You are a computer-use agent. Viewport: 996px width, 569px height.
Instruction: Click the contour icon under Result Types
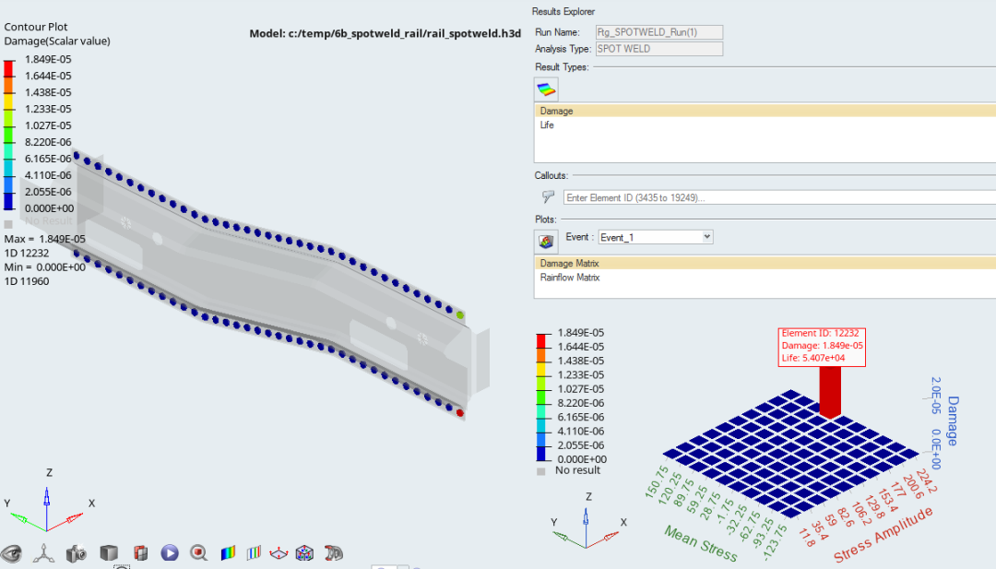click(547, 89)
